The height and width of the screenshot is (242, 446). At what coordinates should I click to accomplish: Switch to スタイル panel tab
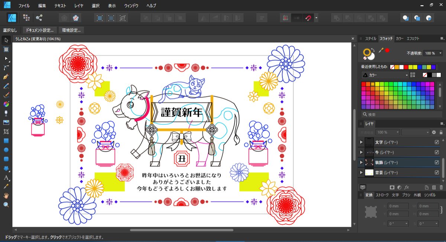coord(371,38)
